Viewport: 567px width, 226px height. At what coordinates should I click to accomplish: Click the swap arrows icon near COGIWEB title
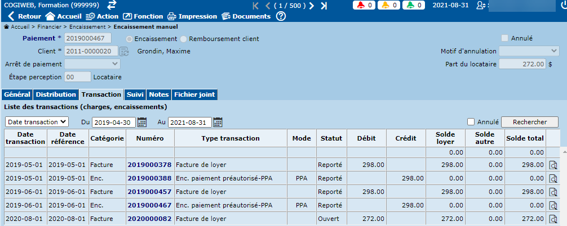(x=112, y=5)
